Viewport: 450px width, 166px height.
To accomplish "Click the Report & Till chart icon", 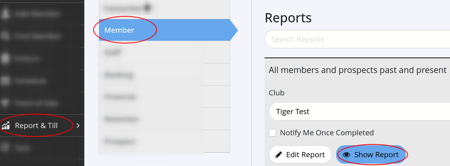I will (x=6, y=126).
